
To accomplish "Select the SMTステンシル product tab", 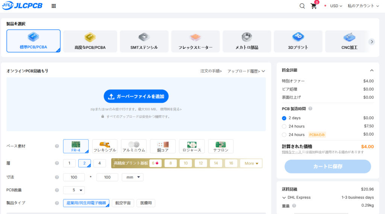I will (144, 41).
